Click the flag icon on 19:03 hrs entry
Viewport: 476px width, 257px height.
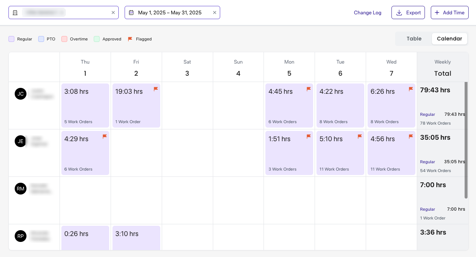pos(156,89)
